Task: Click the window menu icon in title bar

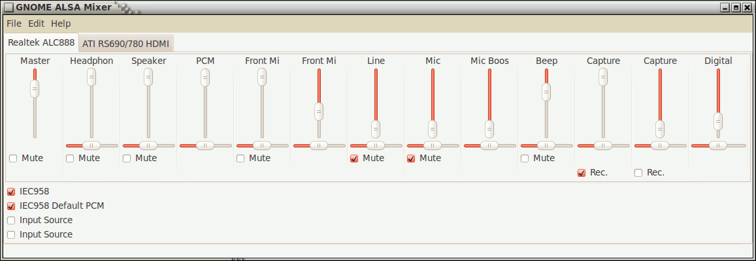Action: [8, 7]
